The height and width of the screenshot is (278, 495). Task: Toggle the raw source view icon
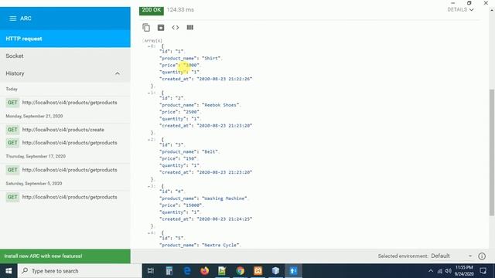(x=176, y=28)
